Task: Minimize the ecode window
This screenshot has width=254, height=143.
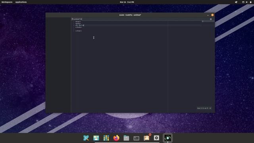Action: pyautogui.click(x=208, y=15)
